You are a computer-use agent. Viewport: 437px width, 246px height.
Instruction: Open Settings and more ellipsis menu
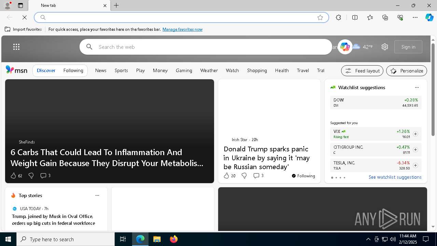tap(415, 17)
